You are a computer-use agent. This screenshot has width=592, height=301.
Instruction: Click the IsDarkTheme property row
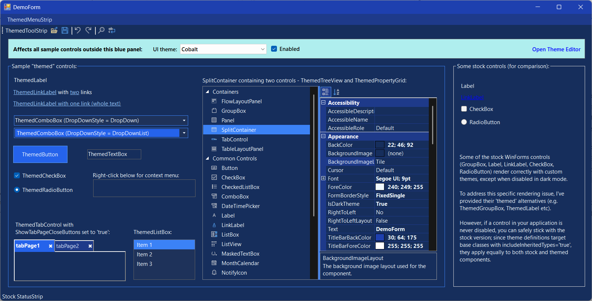click(374, 204)
